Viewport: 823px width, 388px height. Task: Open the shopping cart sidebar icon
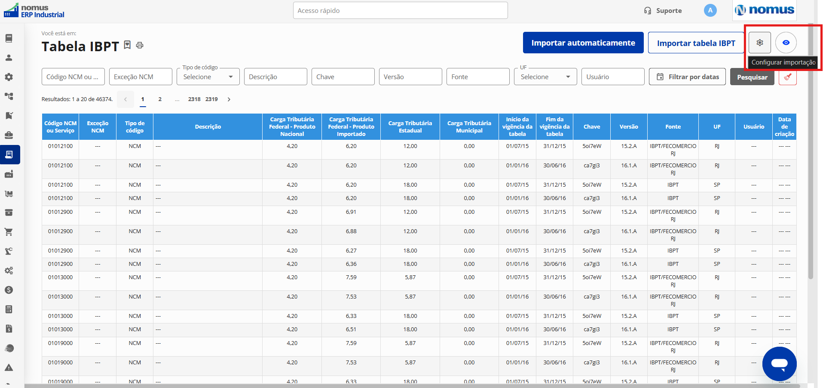click(x=9, y=232)
